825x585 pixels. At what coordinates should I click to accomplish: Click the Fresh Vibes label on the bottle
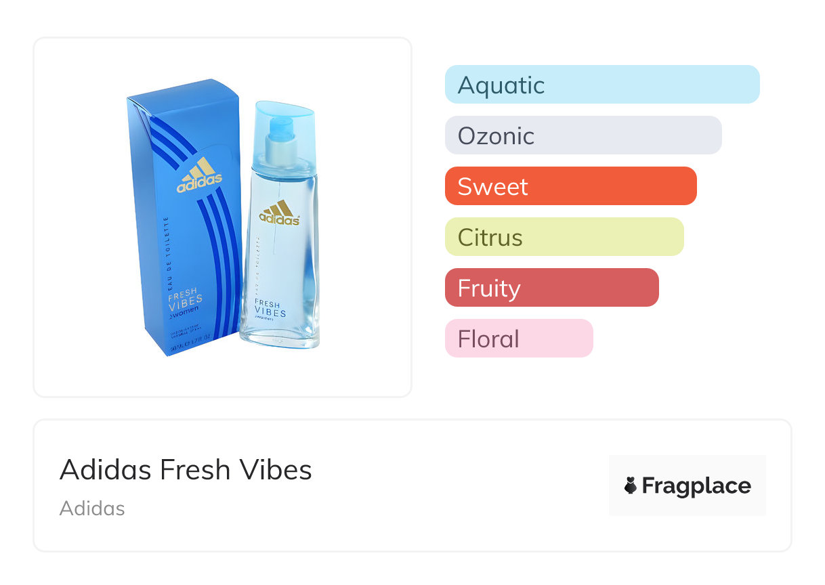tap(270, 308)
